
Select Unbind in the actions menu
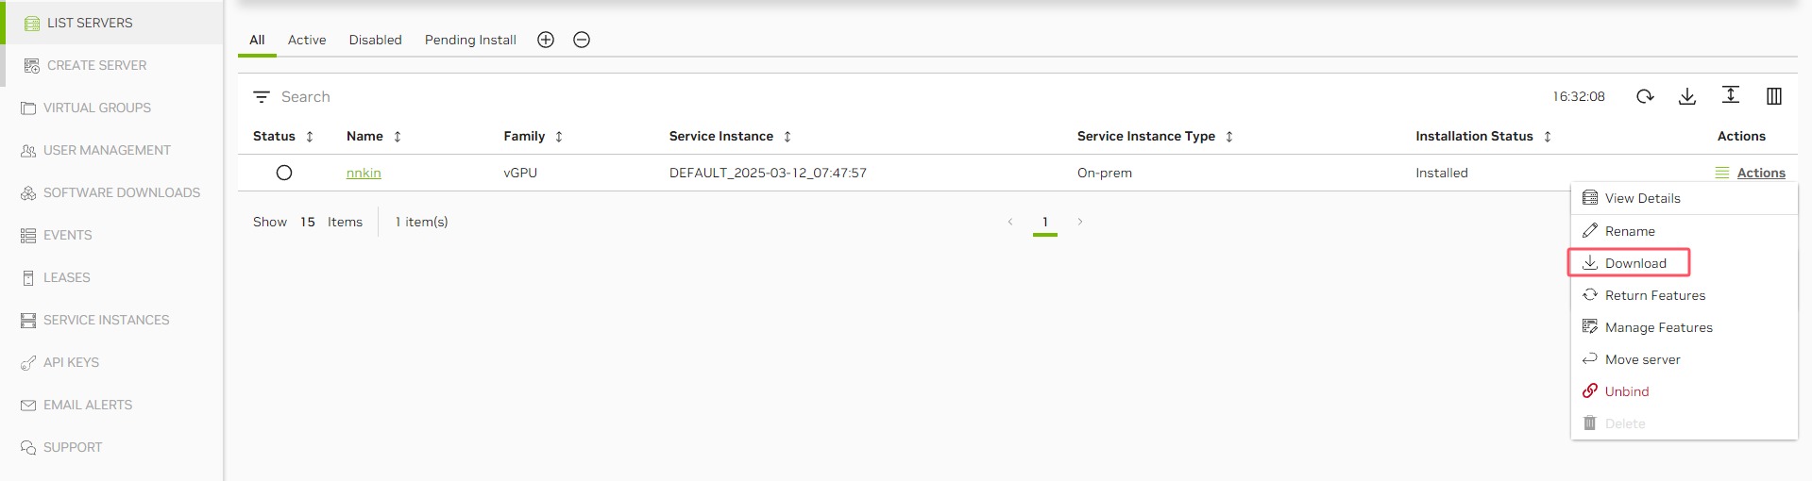tap(1626, 391)
